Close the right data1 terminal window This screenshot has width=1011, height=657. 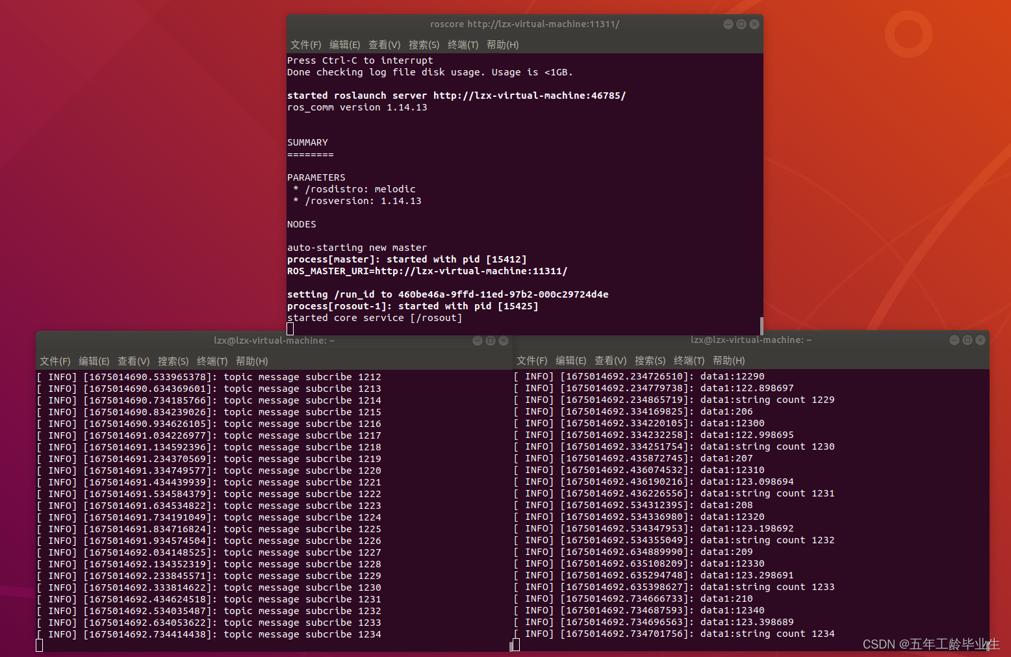point(980,340)
